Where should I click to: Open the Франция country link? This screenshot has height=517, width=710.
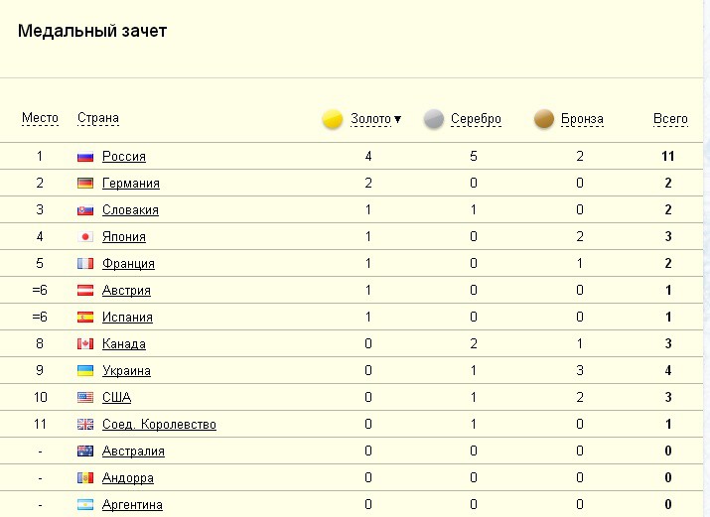128,264
